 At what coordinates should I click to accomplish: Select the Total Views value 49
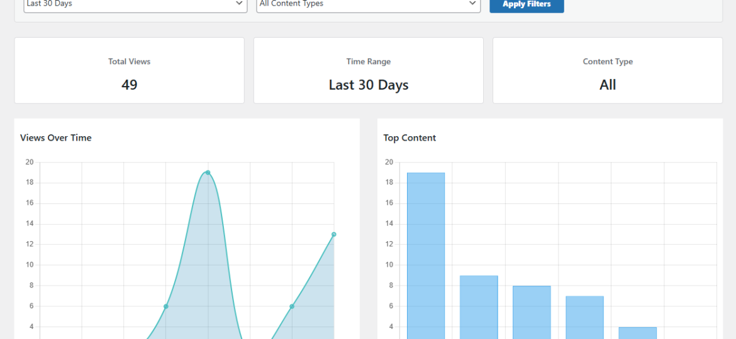click(x=129, y=85)
